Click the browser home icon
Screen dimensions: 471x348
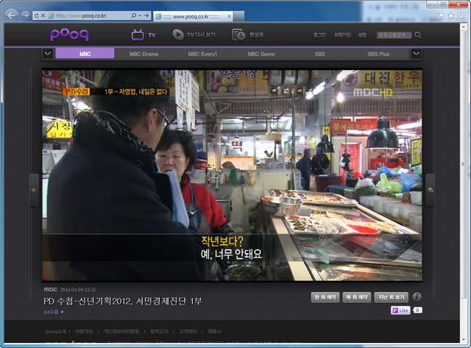point(441,15)
